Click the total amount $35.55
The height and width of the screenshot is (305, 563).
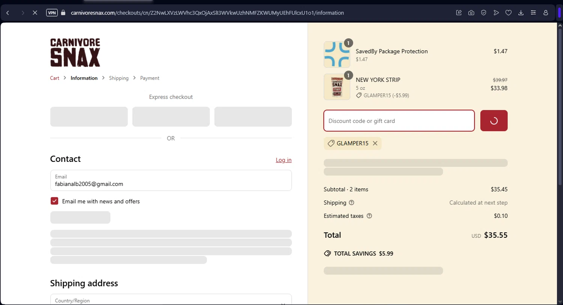(x=495, y=235)
